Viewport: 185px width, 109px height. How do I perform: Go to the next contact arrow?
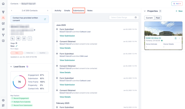click(48, 11)
